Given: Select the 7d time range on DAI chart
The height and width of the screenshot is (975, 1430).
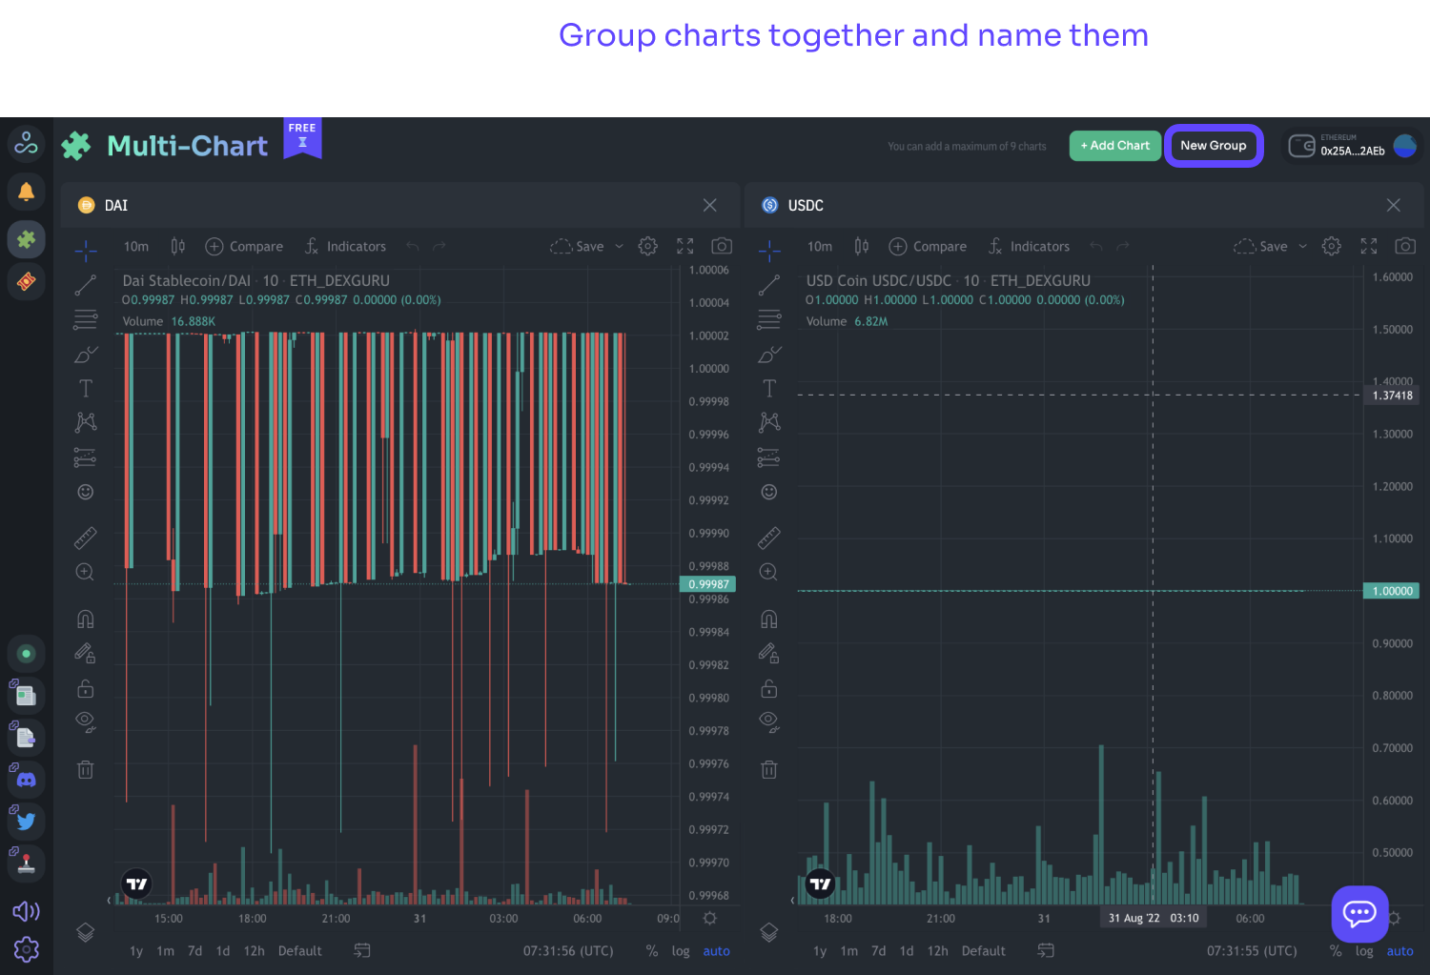Looking at the screenshot, I should click(194, 951).
